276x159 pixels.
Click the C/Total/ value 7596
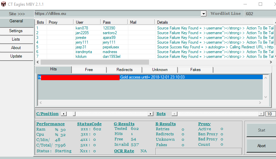click(x=60, y=145)
